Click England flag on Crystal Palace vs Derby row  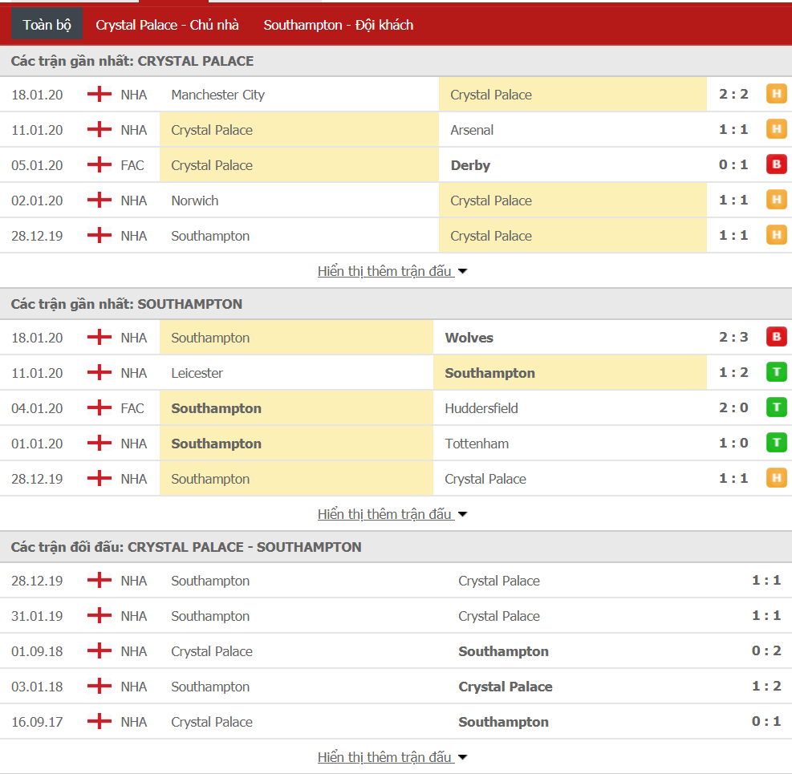pos(99,164)
